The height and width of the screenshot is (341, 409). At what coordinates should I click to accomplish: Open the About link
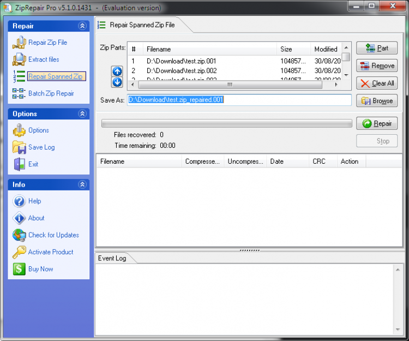click(x=36, y=218)
